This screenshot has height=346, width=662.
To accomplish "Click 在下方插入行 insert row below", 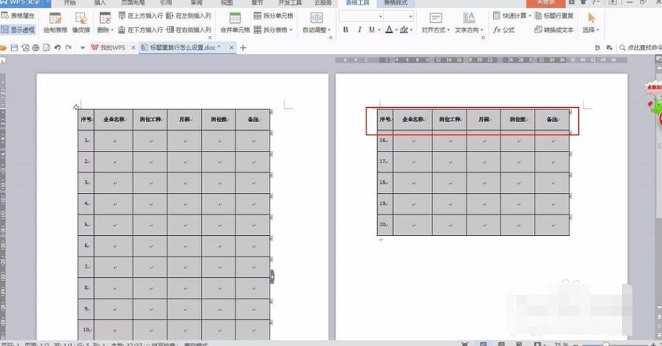I will pos(141,30).
